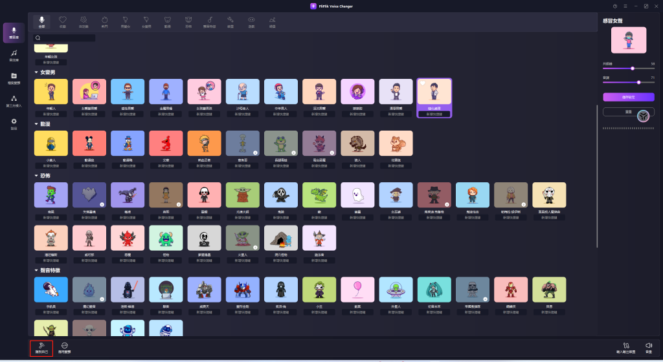Screen dimensions: 663x362
Task: Select the Chucky doll voice thumbnail
Action: tap(472, 195)
